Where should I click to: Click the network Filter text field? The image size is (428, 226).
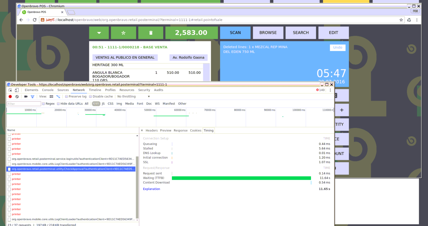[24, 104]
